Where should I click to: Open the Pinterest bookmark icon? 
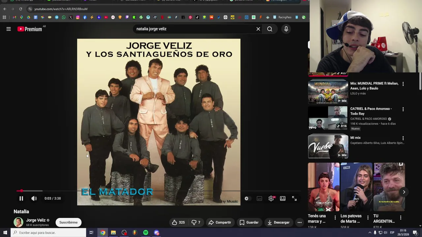(190, 17)
